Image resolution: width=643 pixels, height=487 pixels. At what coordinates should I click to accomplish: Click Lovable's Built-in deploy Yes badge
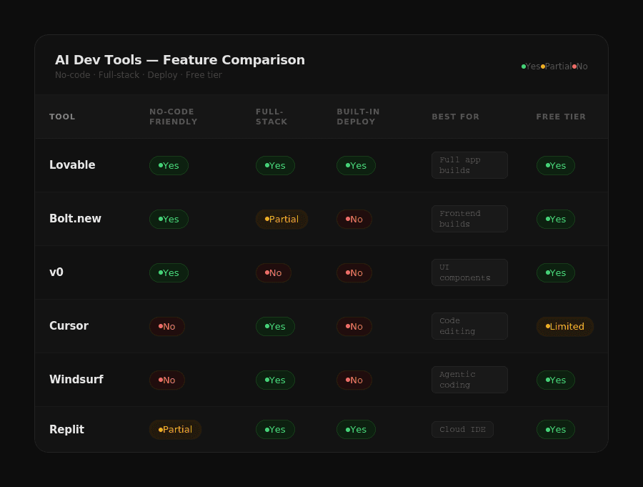[x=356, y=165]
